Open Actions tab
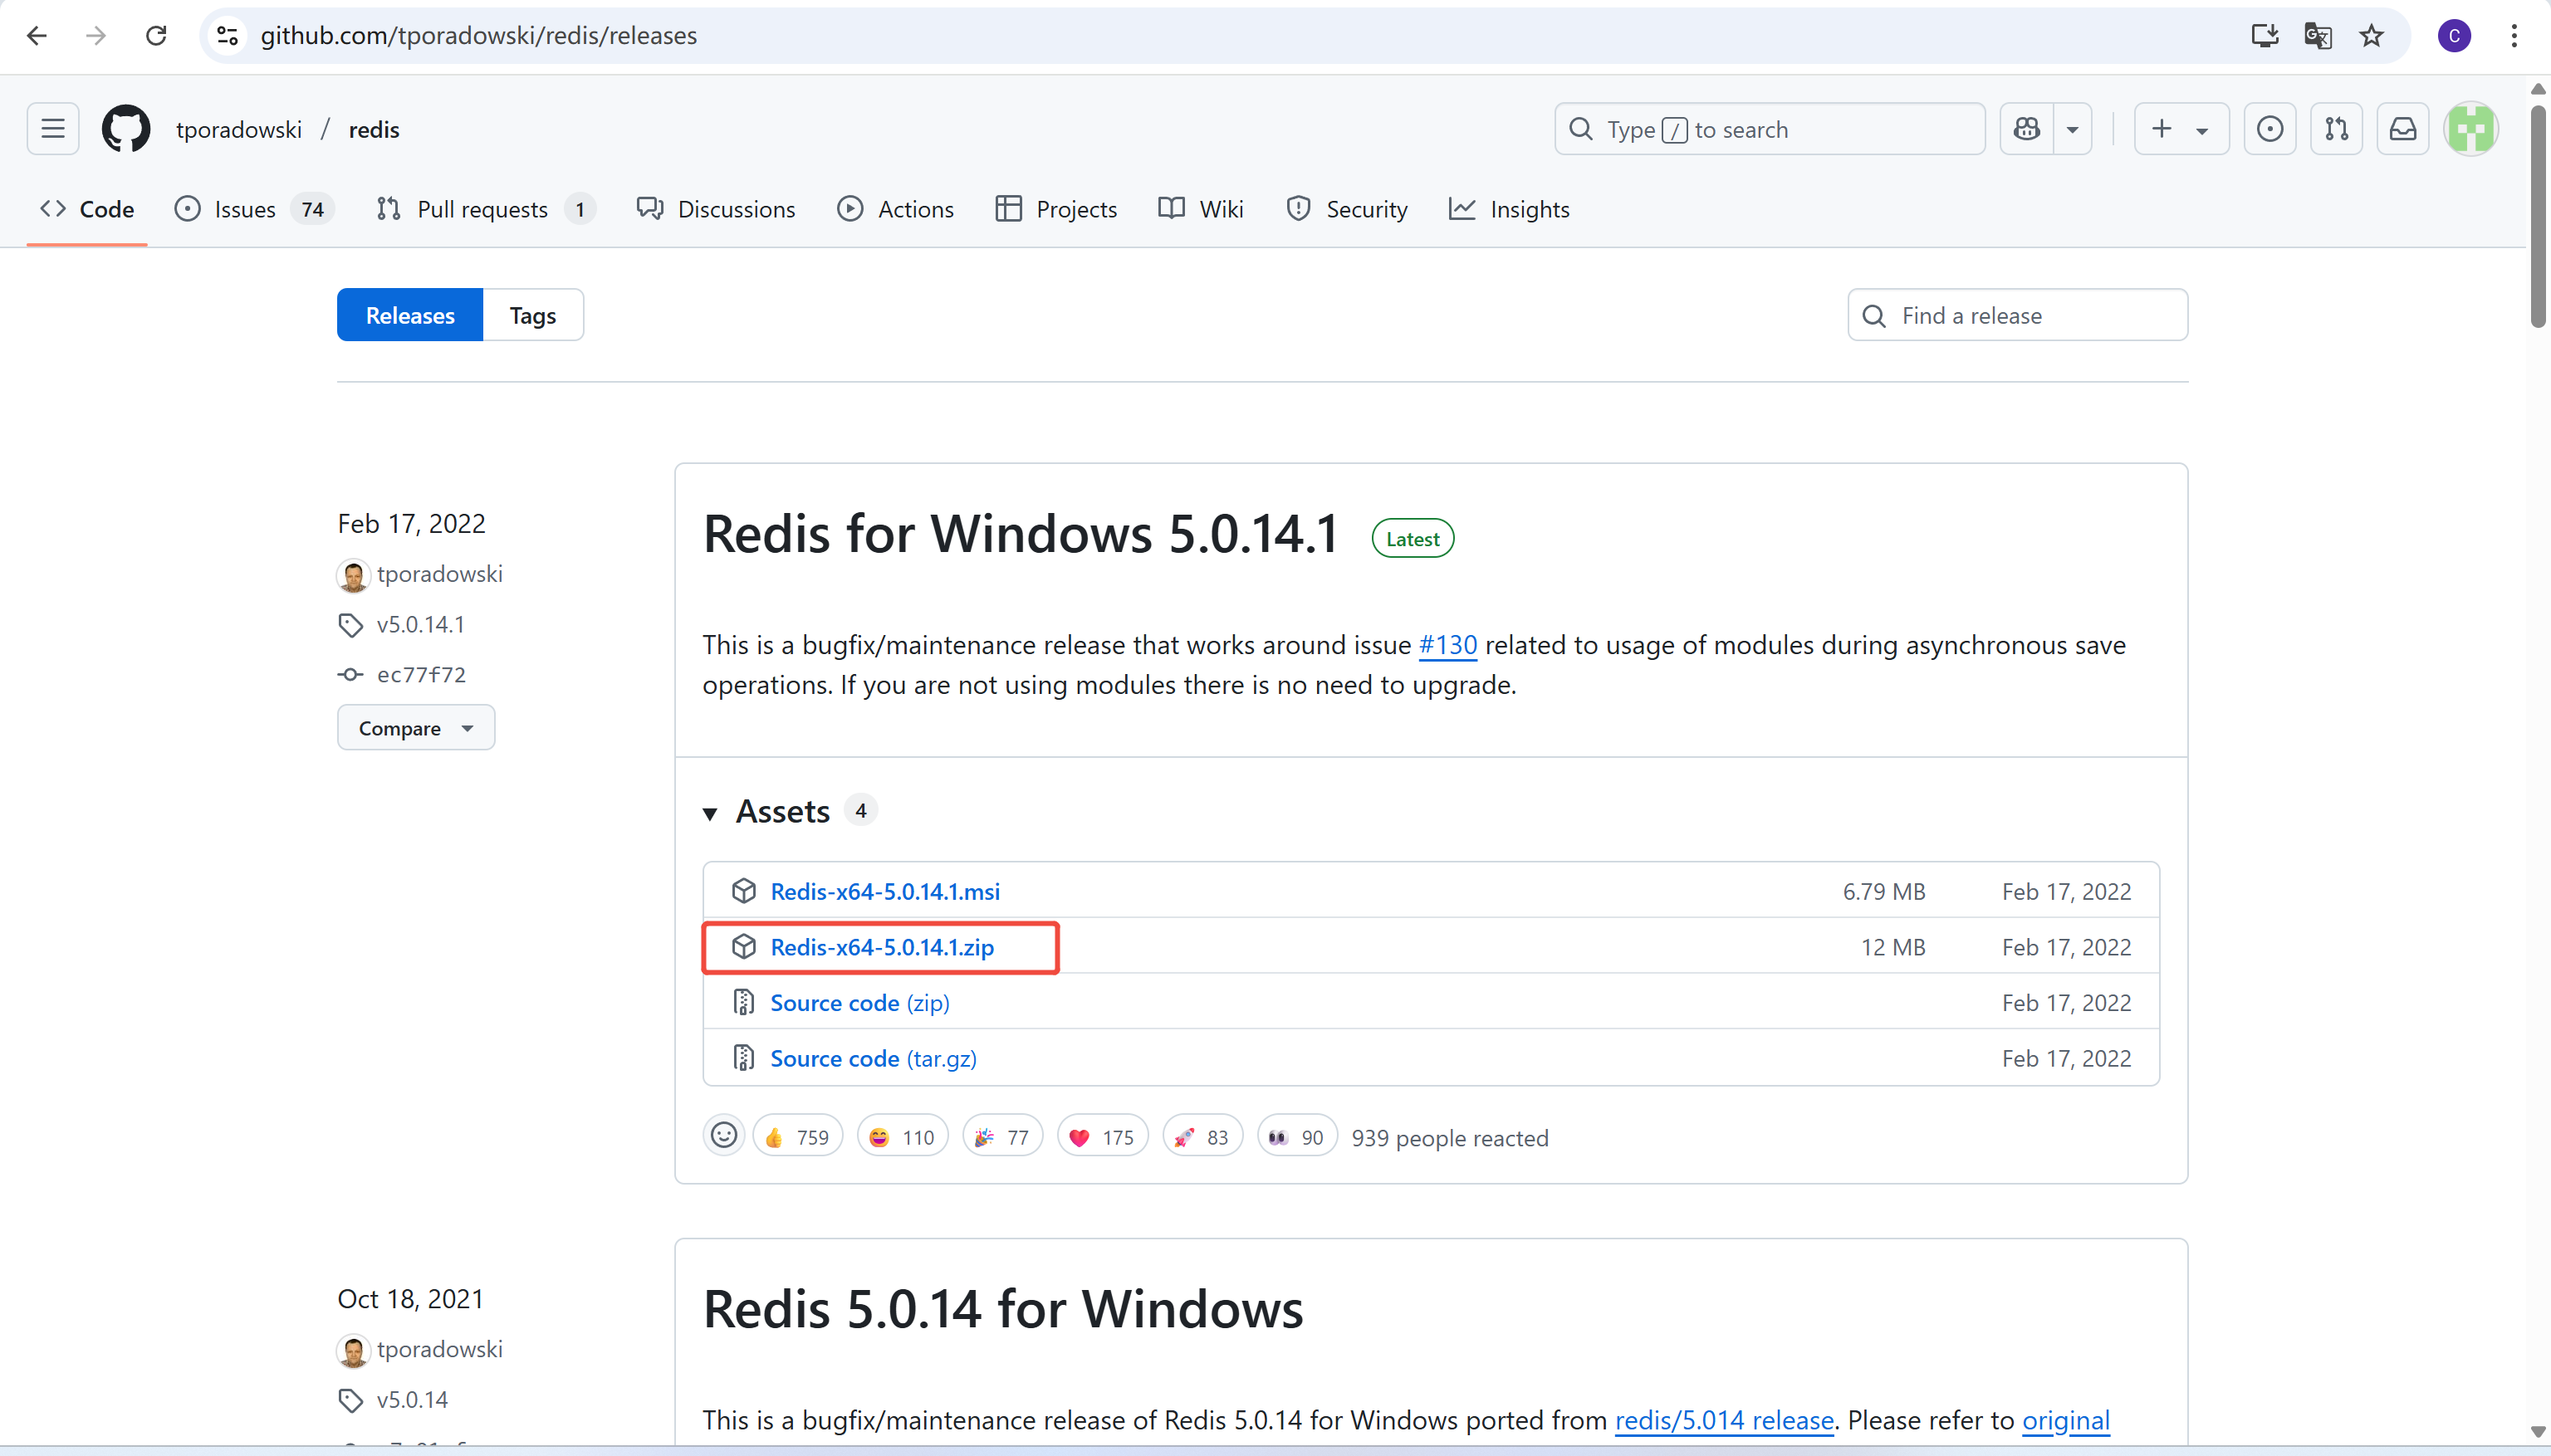 (895, 209)
